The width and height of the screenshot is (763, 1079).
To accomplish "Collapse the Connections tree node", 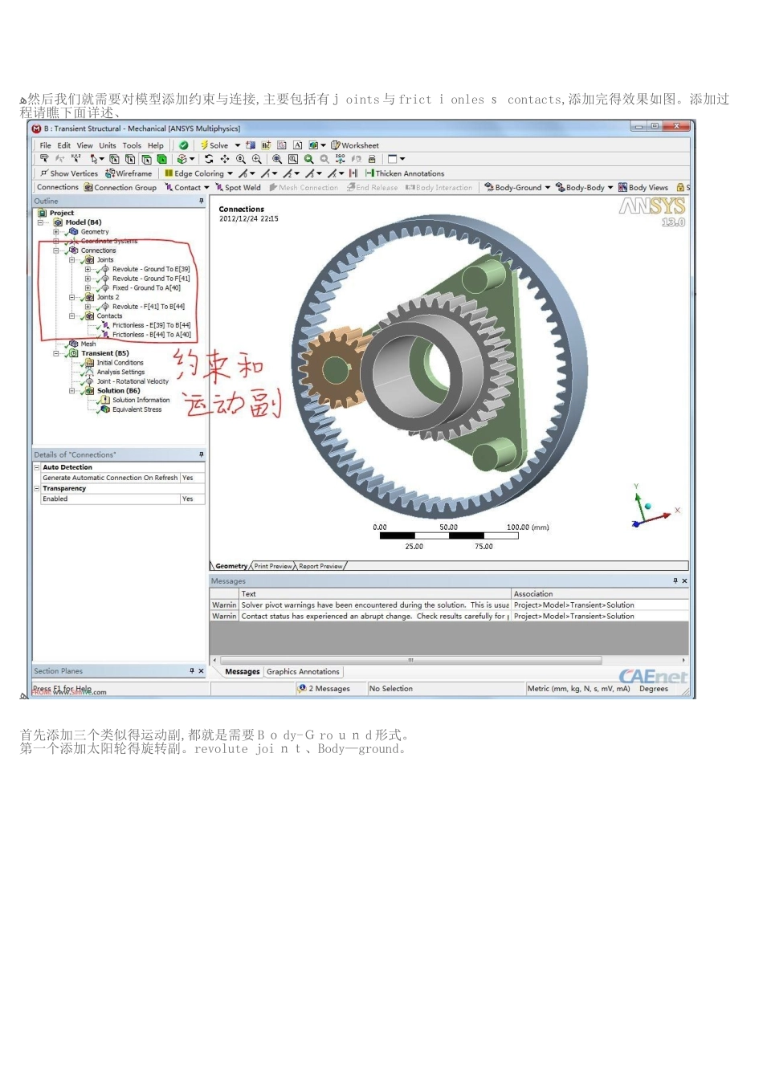I will point(55,250).
